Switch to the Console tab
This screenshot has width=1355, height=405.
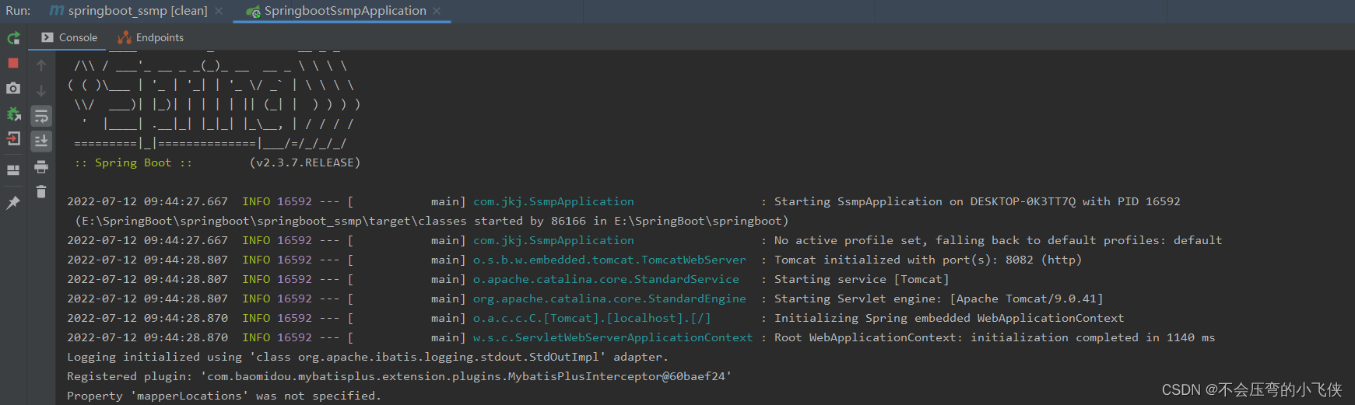click(70, 37)
